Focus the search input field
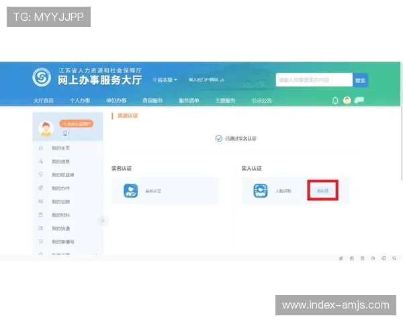 (x=314, y=80)
